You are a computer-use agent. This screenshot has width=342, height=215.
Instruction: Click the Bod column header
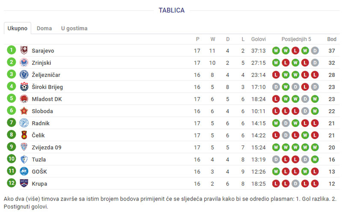332,39
